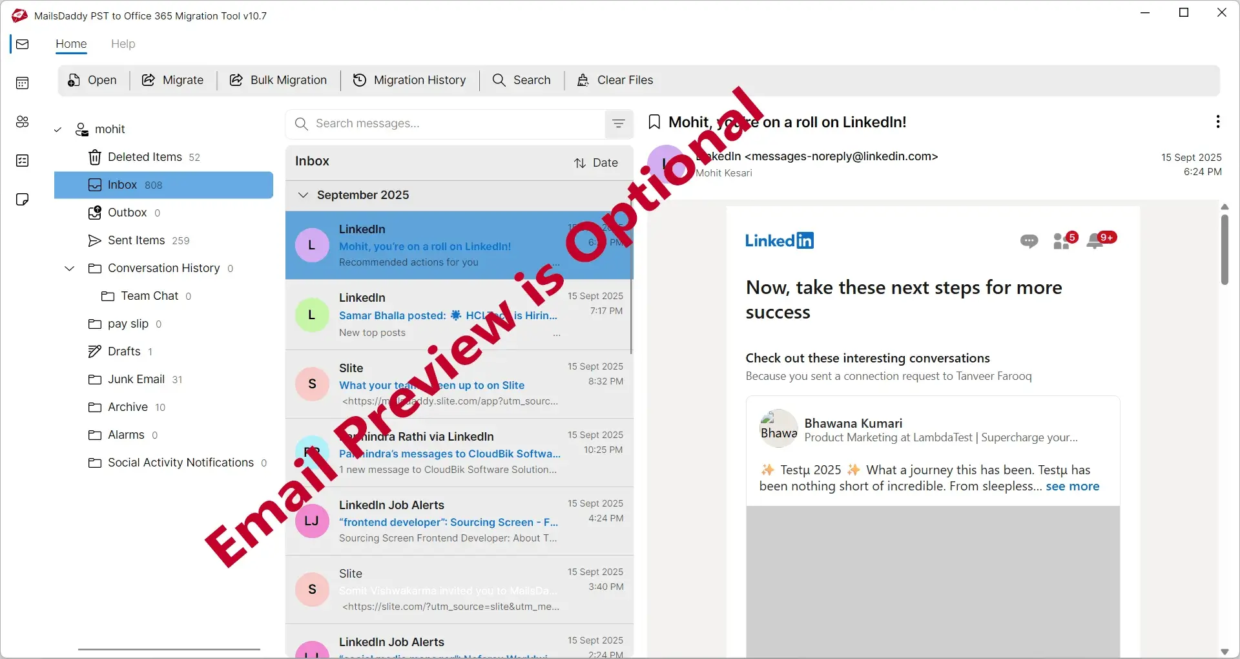Screen dimensions: 1240x659
Task: Select the Alarms folder
Action: [163, 435]
